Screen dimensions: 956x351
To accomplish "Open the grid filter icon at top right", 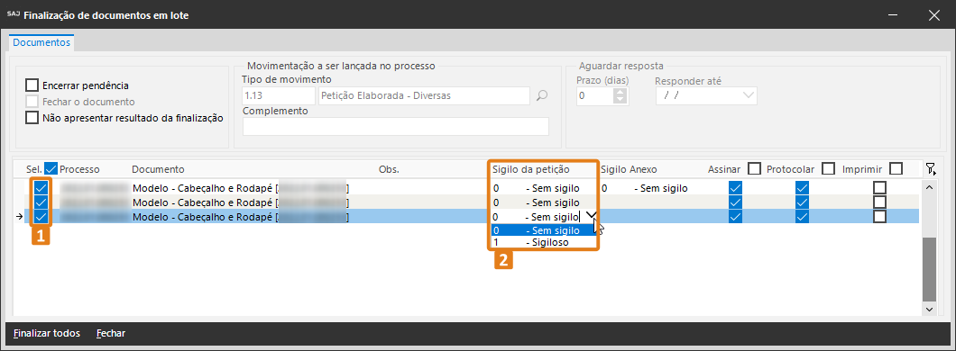I will pos(930,169).
